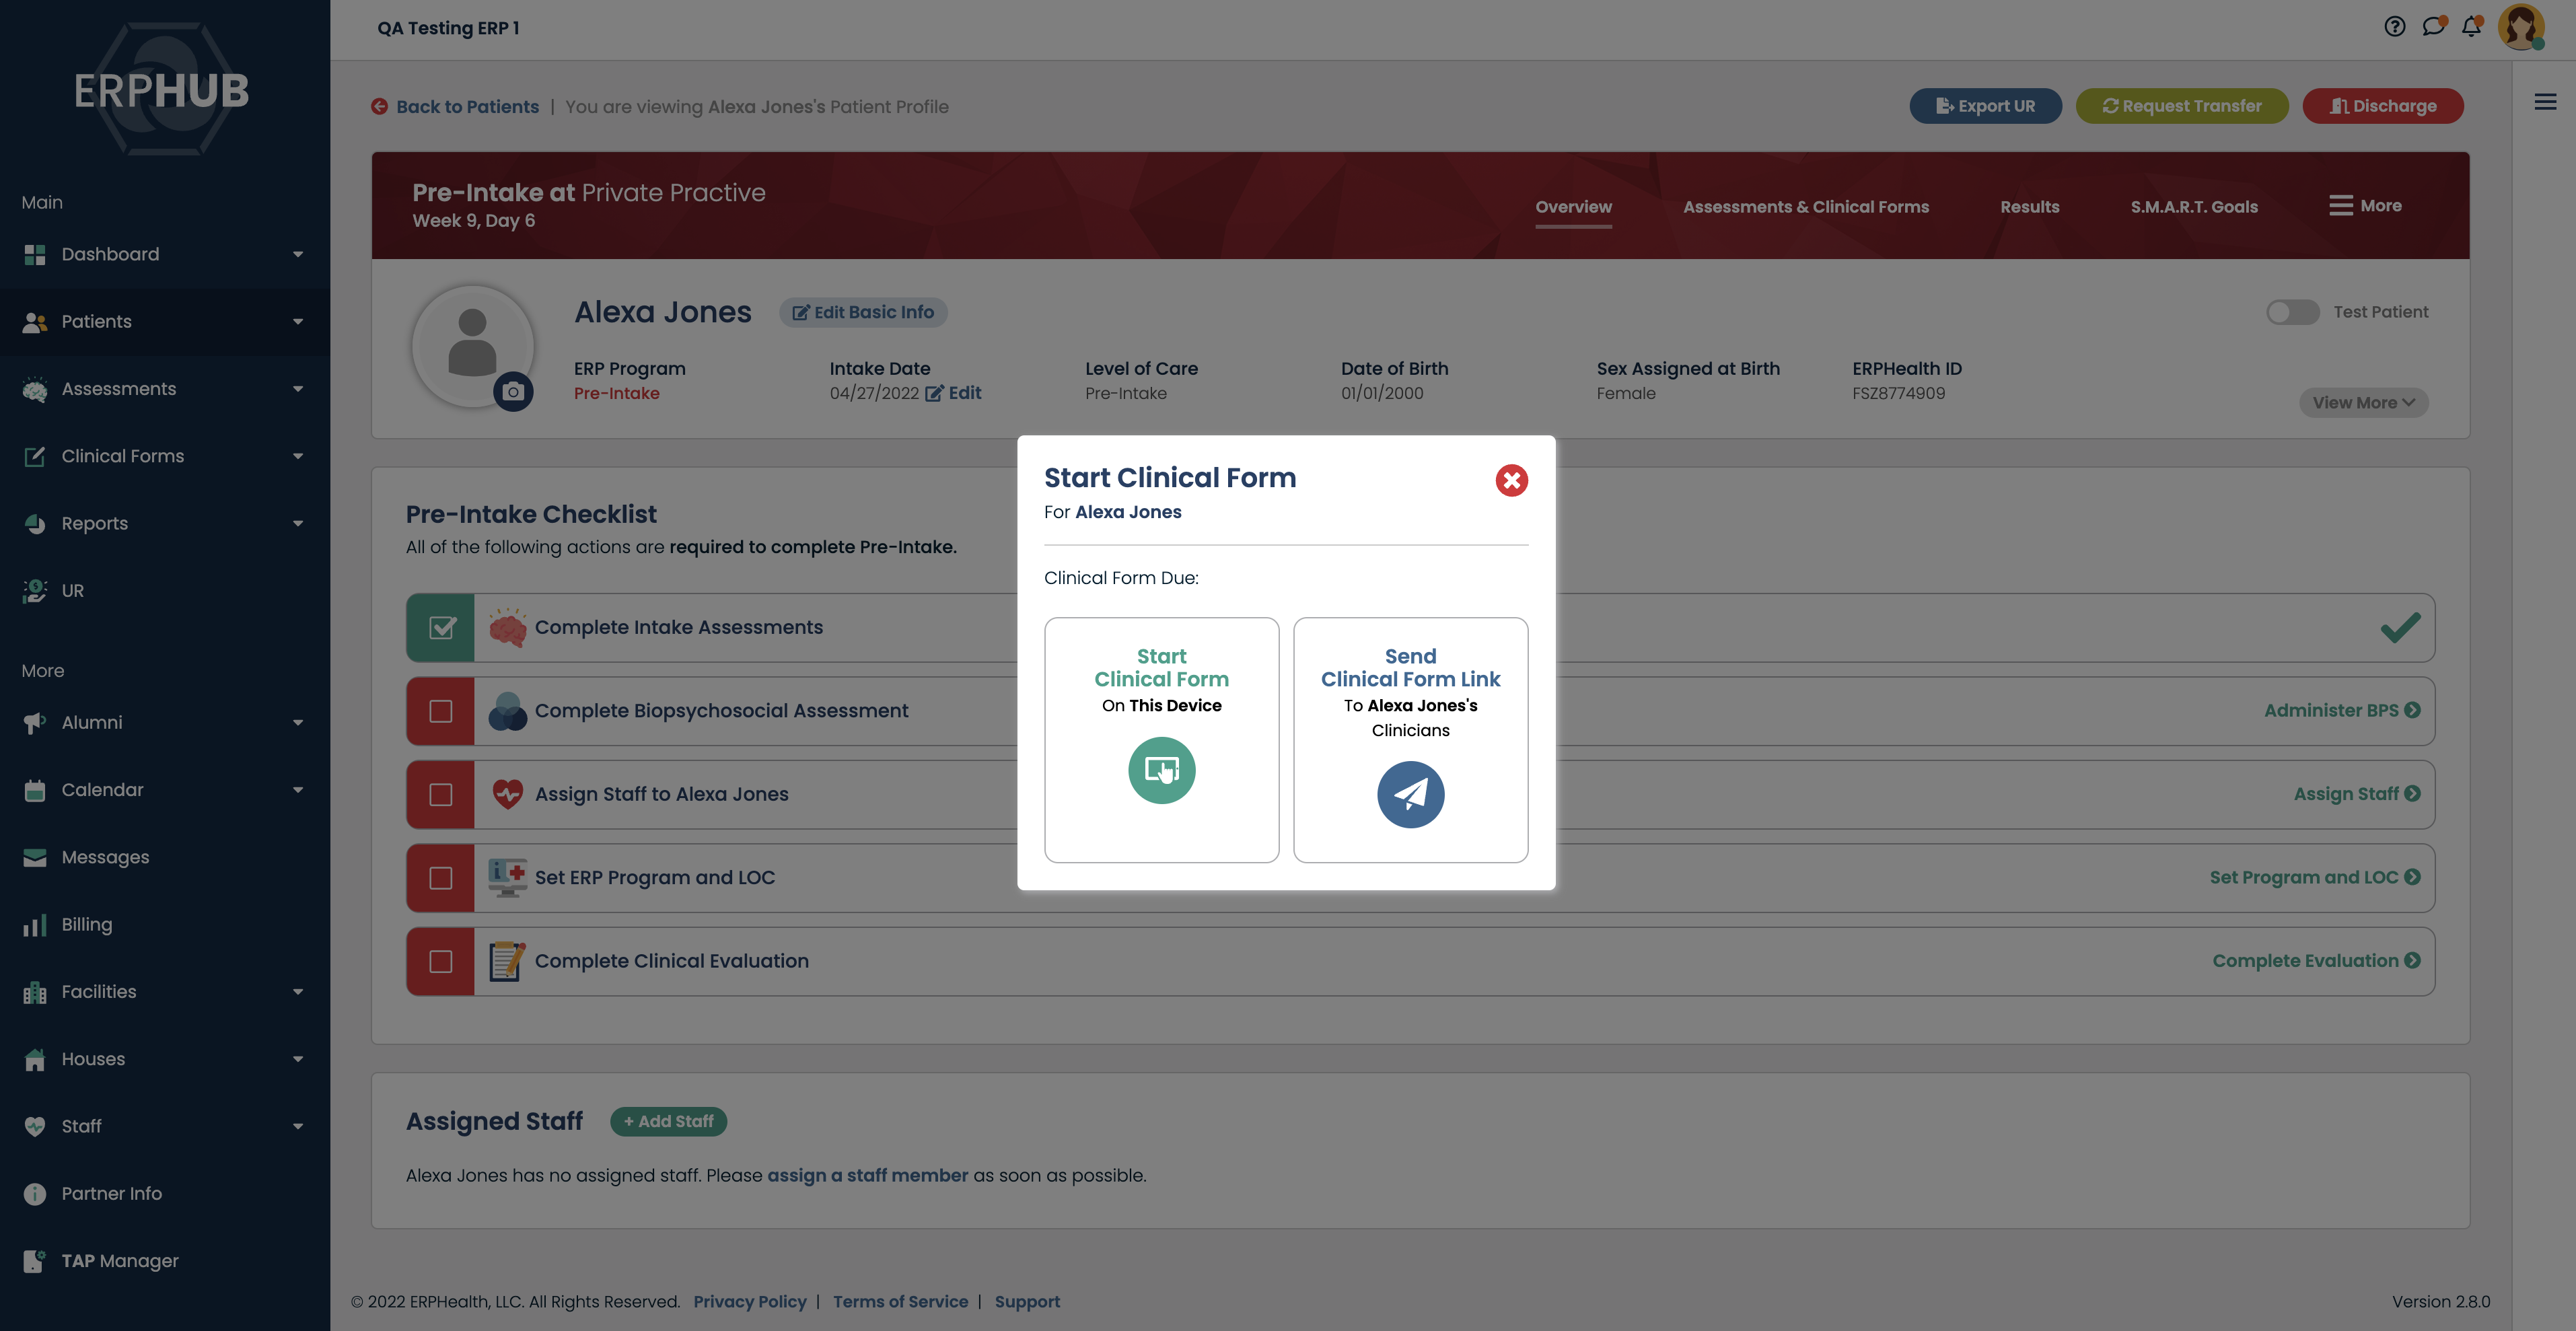The height and width of the screenshot is (1331, 2576).
Task: Open the notifications bell icon
Action: 2471,27
